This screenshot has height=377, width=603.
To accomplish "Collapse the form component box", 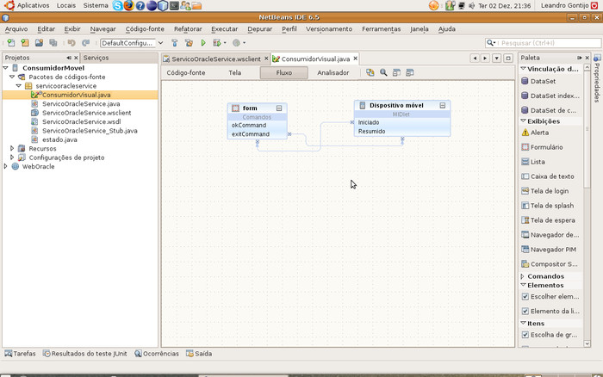I will tap(279, 108).
